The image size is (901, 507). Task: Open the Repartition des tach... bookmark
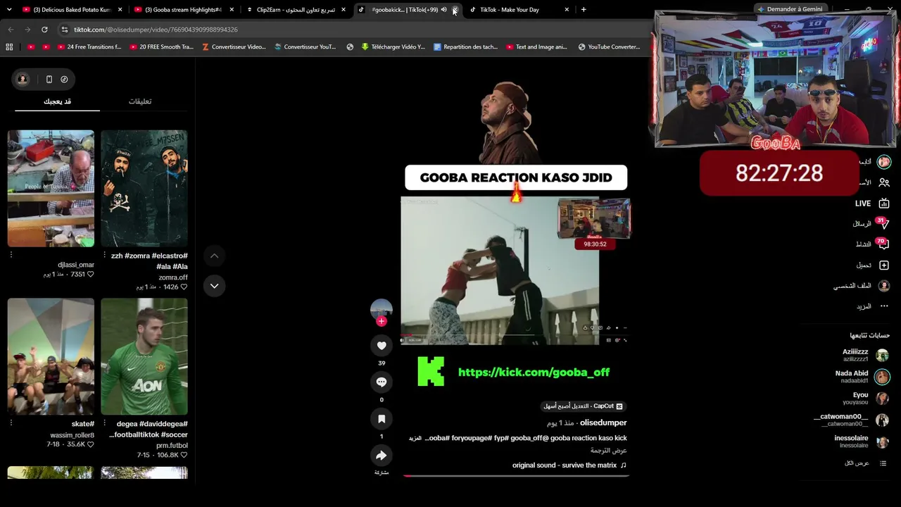pyautogui.click(x=466, y=47)
